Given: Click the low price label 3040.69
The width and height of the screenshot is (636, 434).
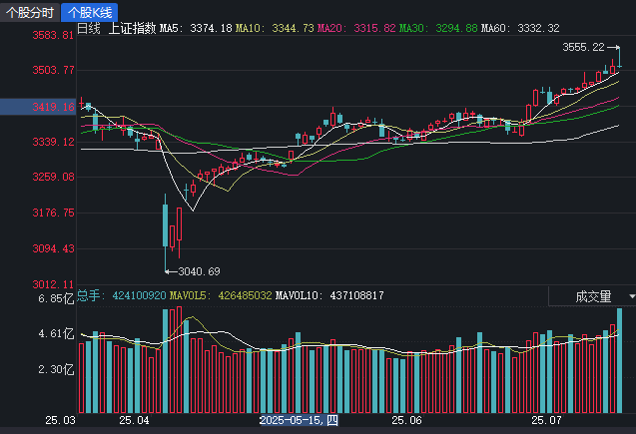Looking at the screenshot, I should 199,271.
